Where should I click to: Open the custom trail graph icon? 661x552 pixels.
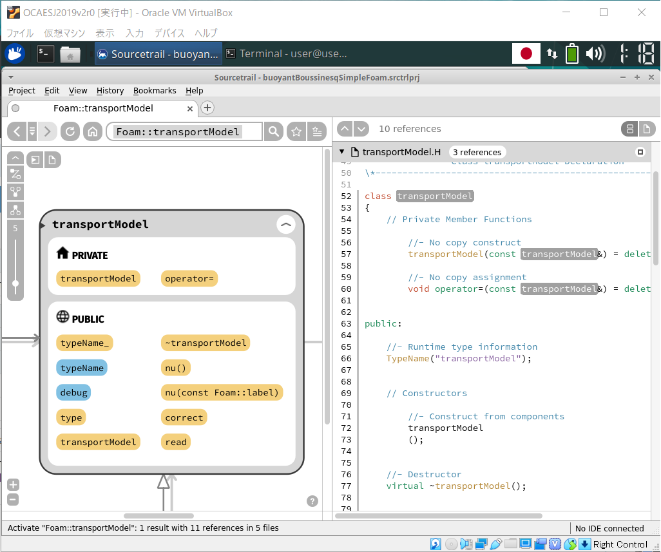point(15,173)
